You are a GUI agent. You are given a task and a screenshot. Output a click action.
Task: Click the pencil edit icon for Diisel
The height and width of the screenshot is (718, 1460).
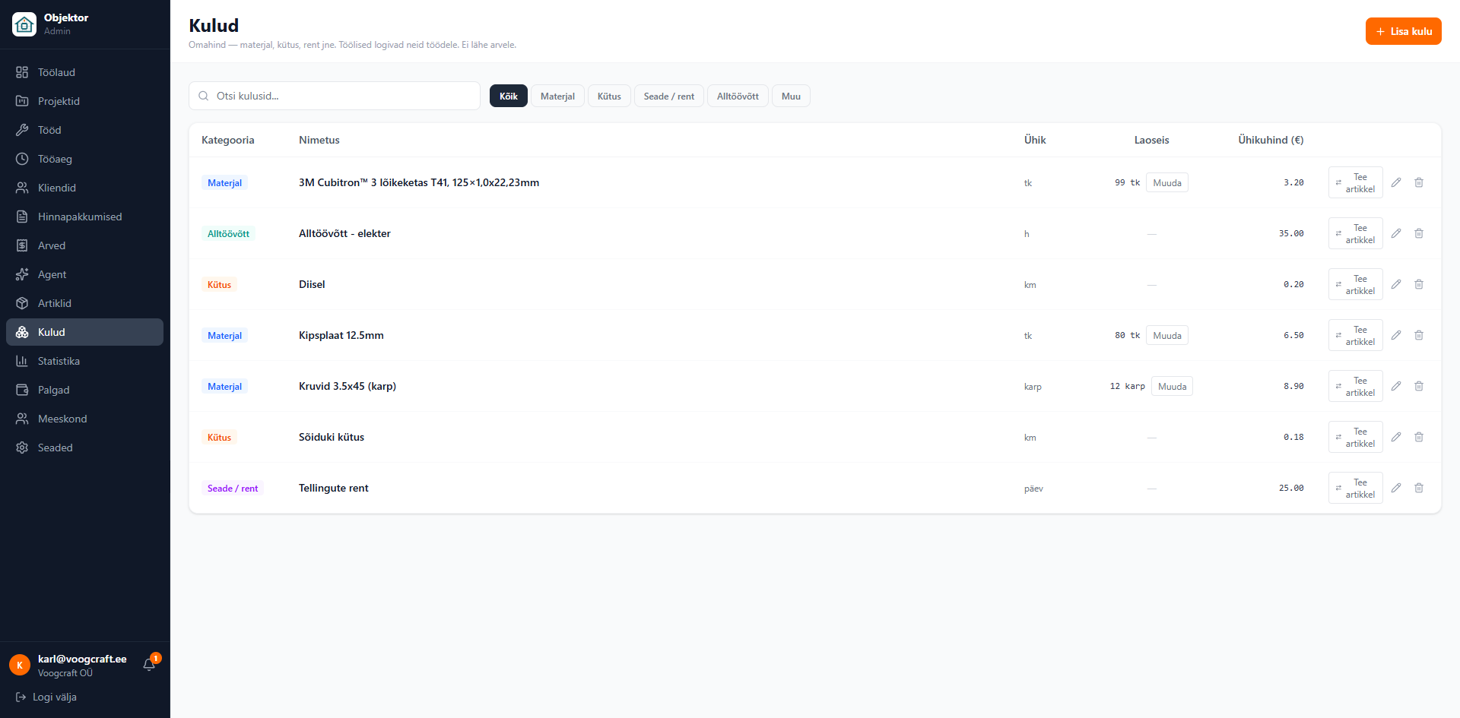tap(1396, 284)
